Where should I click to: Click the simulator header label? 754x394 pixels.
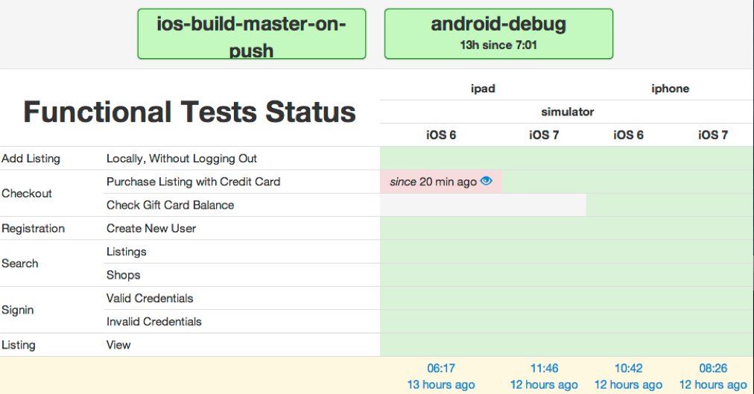tap(568, 112)
